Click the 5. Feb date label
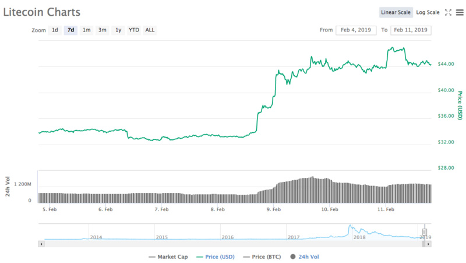This screenshot has width=466, height=263. 50,209
